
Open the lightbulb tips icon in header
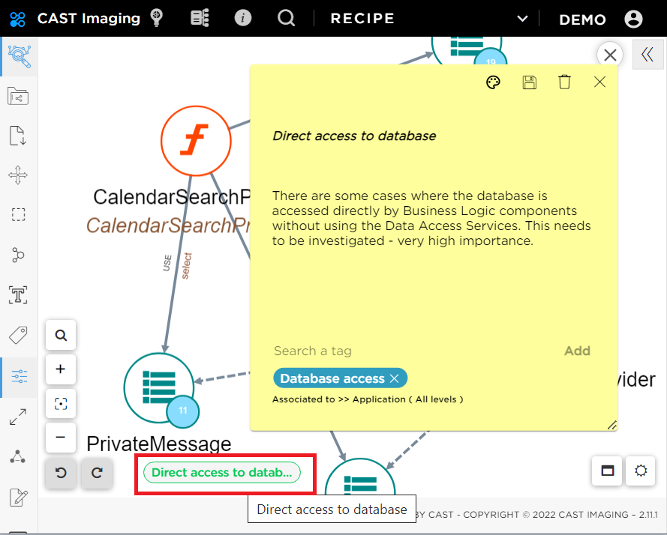(x=157, y=18)
